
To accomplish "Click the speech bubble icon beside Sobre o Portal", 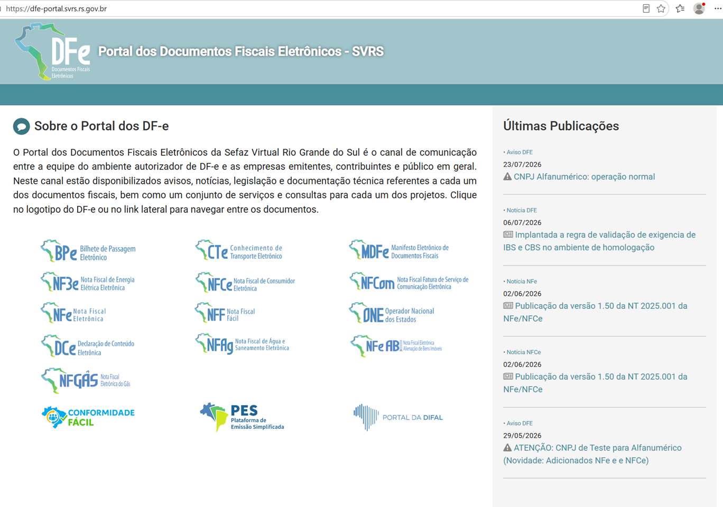I will (x=21, y=126).
